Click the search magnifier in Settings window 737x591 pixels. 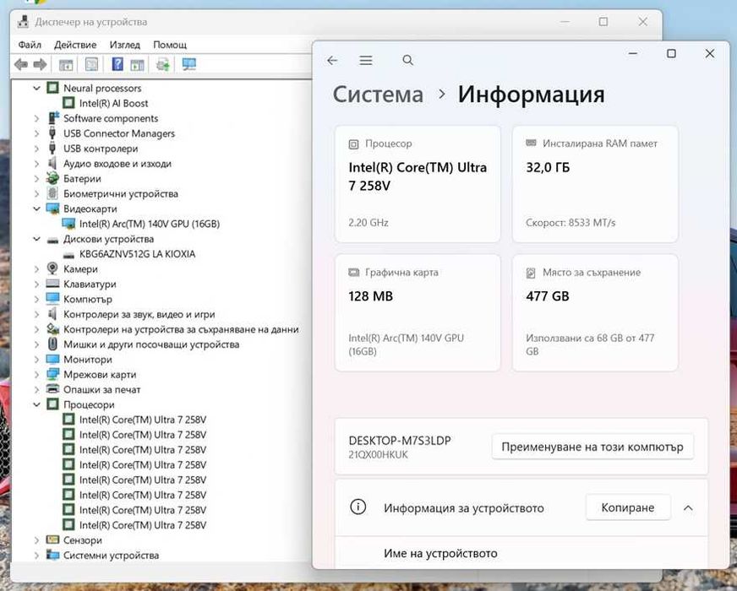pyautogui.click(x=408, y=60)
